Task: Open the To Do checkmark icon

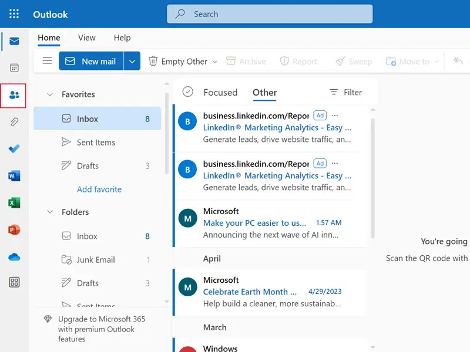Action: (x=14, y=148)
